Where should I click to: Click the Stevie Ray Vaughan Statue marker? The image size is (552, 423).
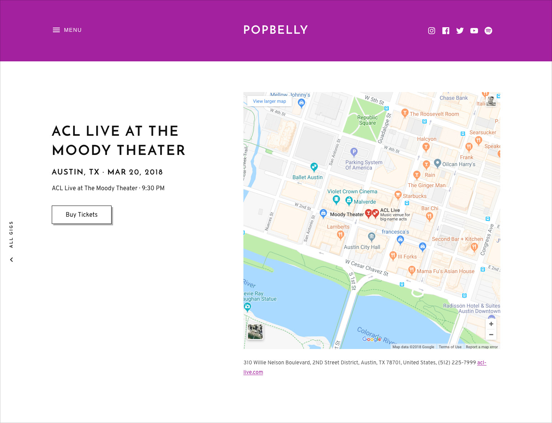tap(248, 307)
